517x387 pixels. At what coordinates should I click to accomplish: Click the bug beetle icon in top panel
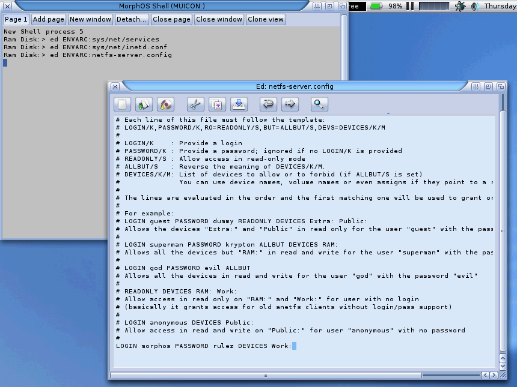pyautogui.click(x=460, y=6)
